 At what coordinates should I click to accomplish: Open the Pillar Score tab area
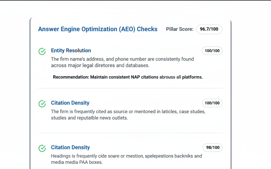(180, 29)
